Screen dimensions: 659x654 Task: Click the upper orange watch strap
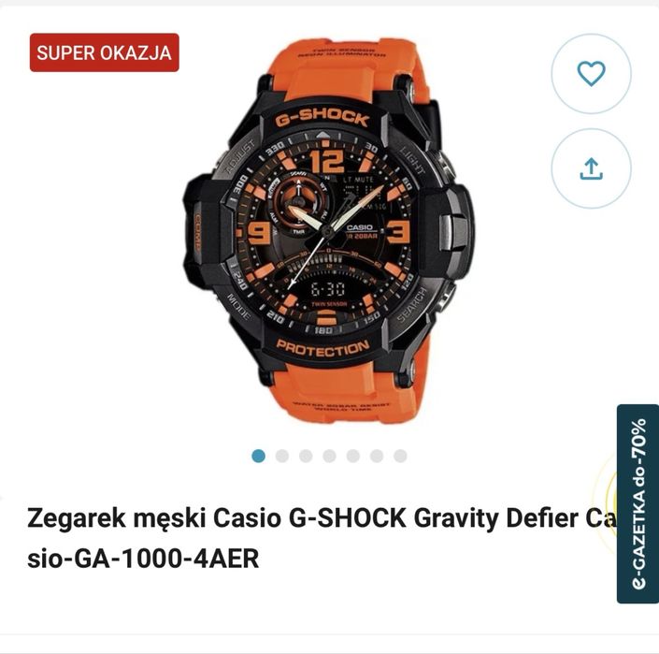332,69
